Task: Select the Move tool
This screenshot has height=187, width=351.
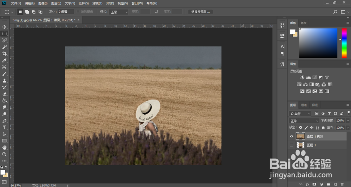Action: click(4, 27)
